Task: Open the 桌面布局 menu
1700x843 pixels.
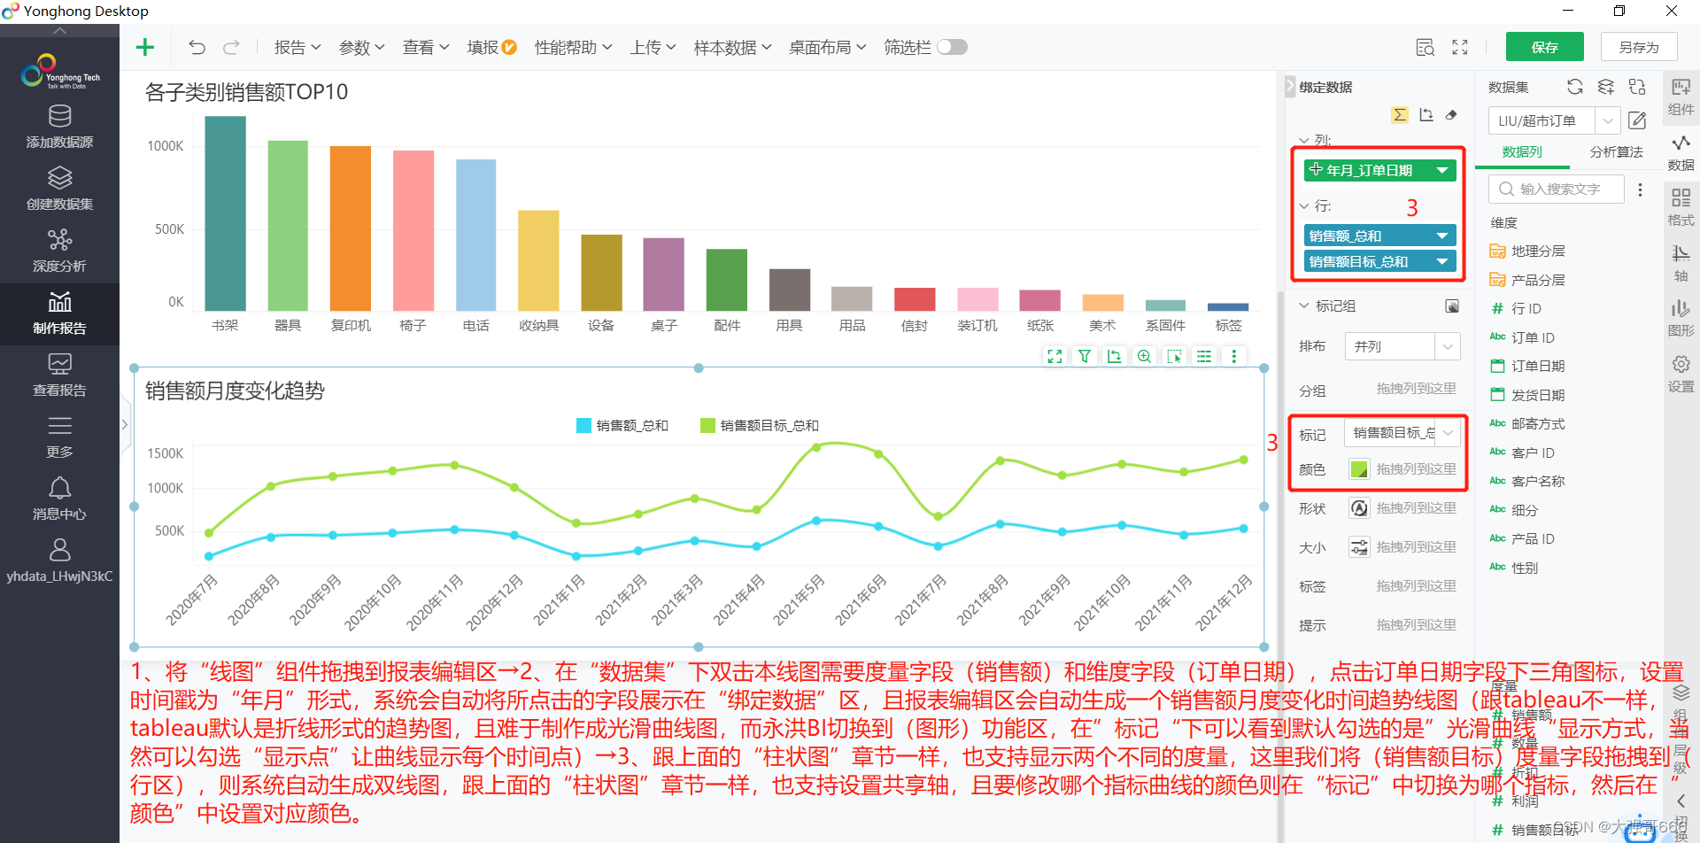Action: (827, 47)
